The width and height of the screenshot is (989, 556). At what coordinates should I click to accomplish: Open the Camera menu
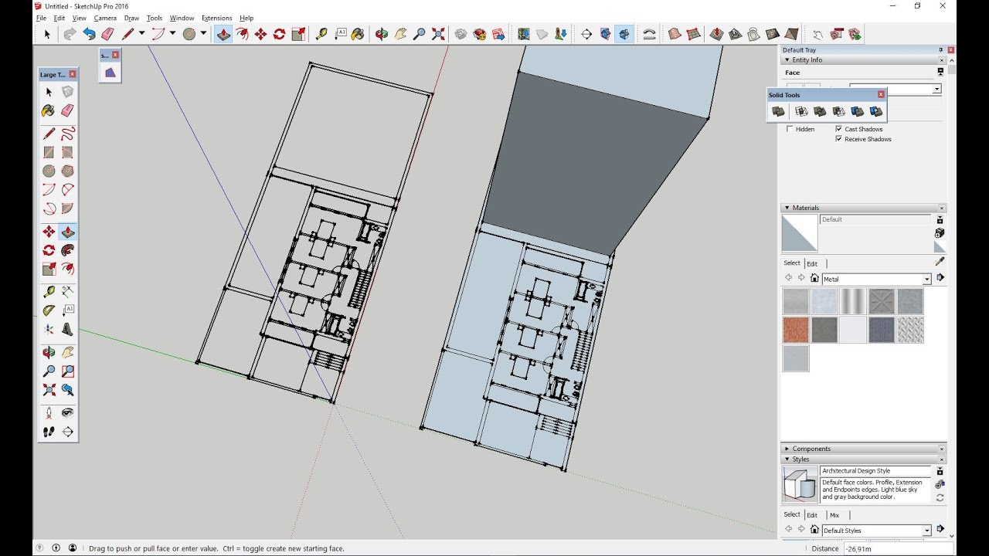pos(105,18)
